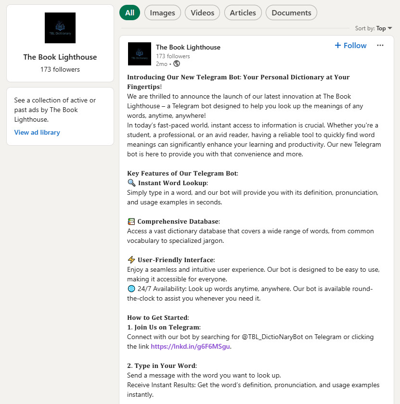
Task: Select the All filter pill
Action: pos(129,13)
